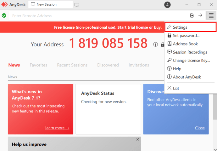217x151 pixels.
Task: Open Address Book from the menu
Action: pyautogui.click(x=191, y=44)
